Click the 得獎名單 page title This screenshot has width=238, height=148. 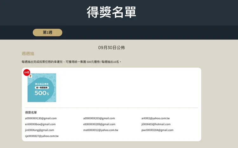111,12
